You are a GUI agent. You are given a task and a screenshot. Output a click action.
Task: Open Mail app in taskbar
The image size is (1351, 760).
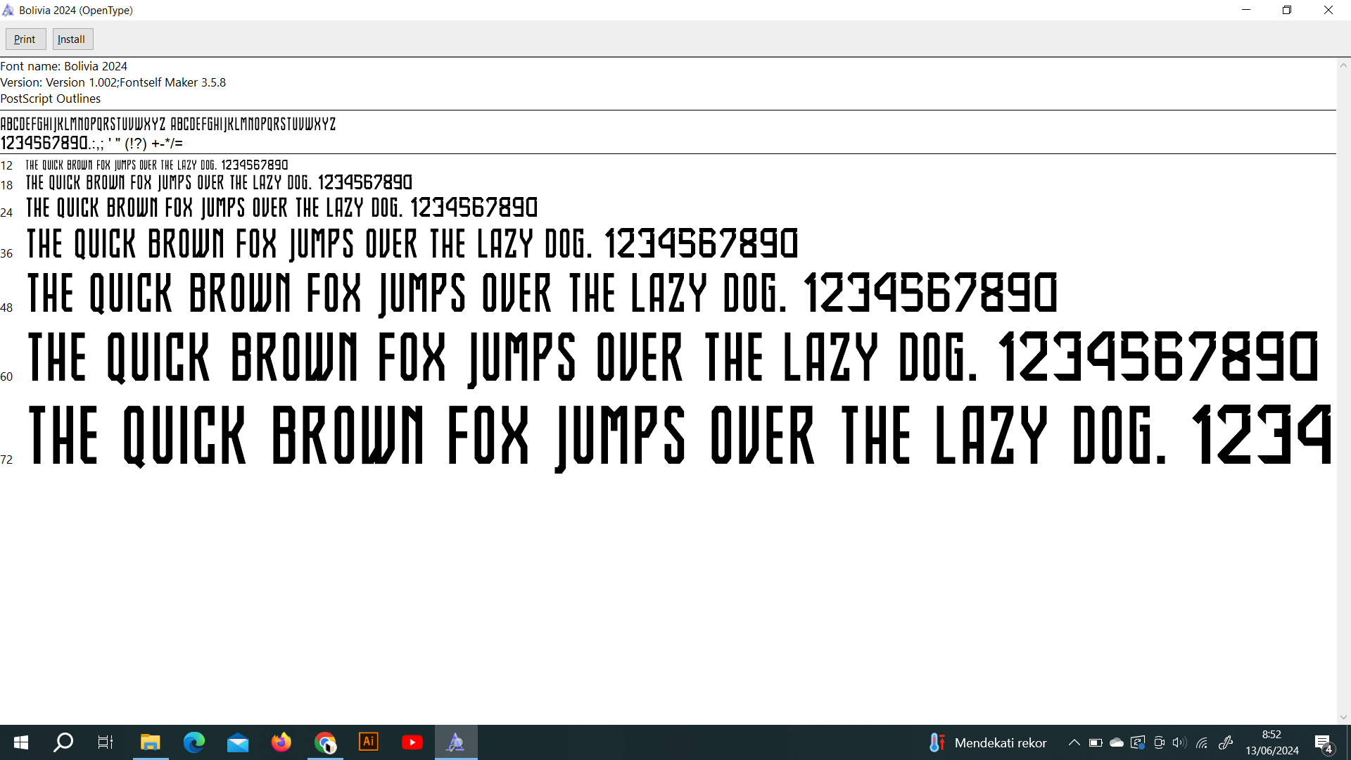coord(238,742)
